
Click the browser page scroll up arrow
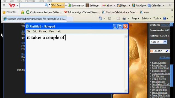pyautogui.click(x=172, y=25)
